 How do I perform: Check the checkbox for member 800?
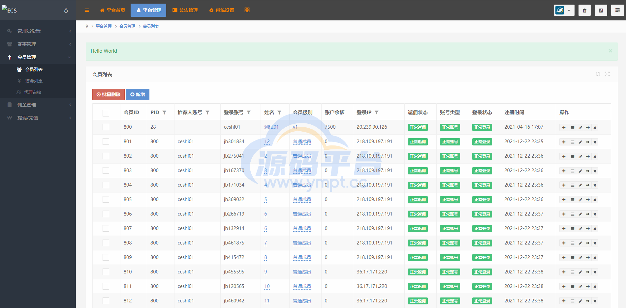click(106, 127)
